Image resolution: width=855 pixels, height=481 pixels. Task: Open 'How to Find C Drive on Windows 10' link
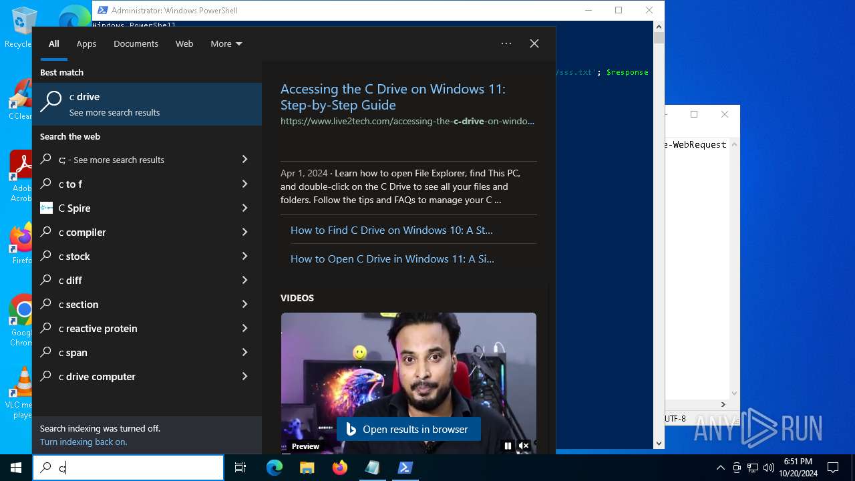391,230
